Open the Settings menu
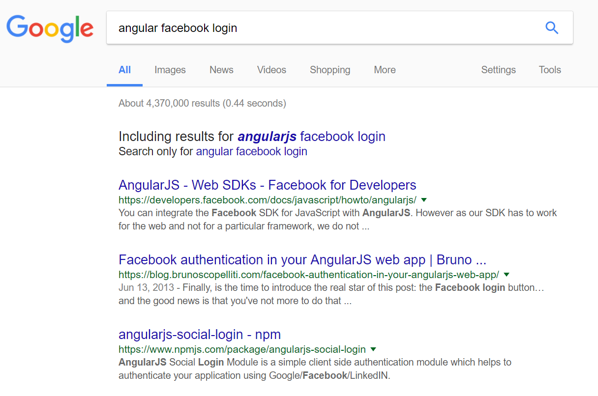 pyautogui.click(x=498, y=70)
